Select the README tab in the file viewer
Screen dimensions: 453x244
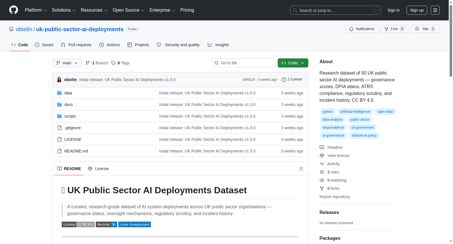coord(69,169)
